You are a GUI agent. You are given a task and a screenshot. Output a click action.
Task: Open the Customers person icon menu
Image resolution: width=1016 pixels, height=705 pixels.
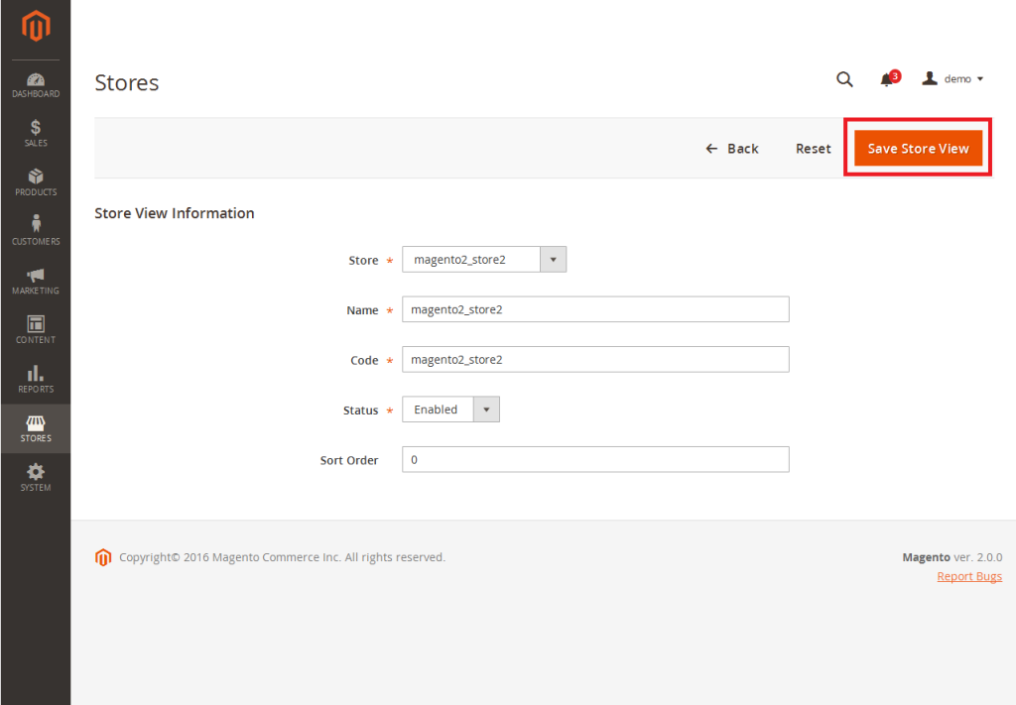(36, 231)
